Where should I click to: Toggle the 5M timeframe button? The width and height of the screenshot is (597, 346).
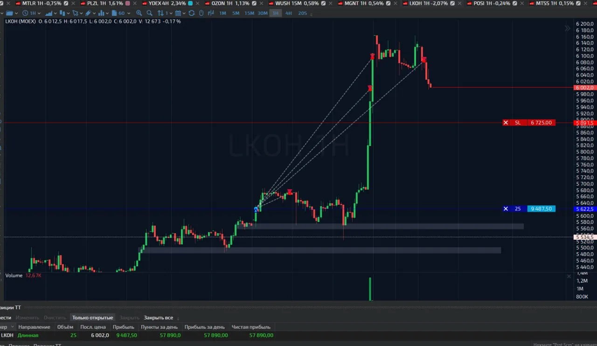236,13
